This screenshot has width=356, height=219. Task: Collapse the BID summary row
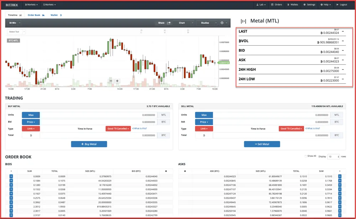pos(343,51)
